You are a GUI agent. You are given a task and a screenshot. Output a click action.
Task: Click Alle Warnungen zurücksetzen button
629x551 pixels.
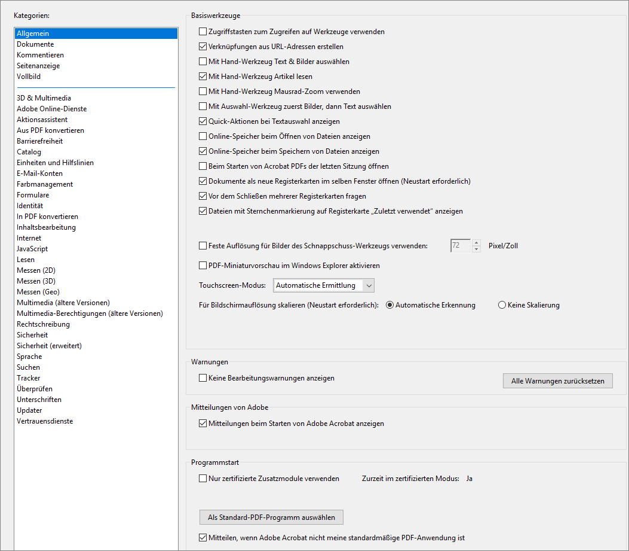click(x=557, y=381)
